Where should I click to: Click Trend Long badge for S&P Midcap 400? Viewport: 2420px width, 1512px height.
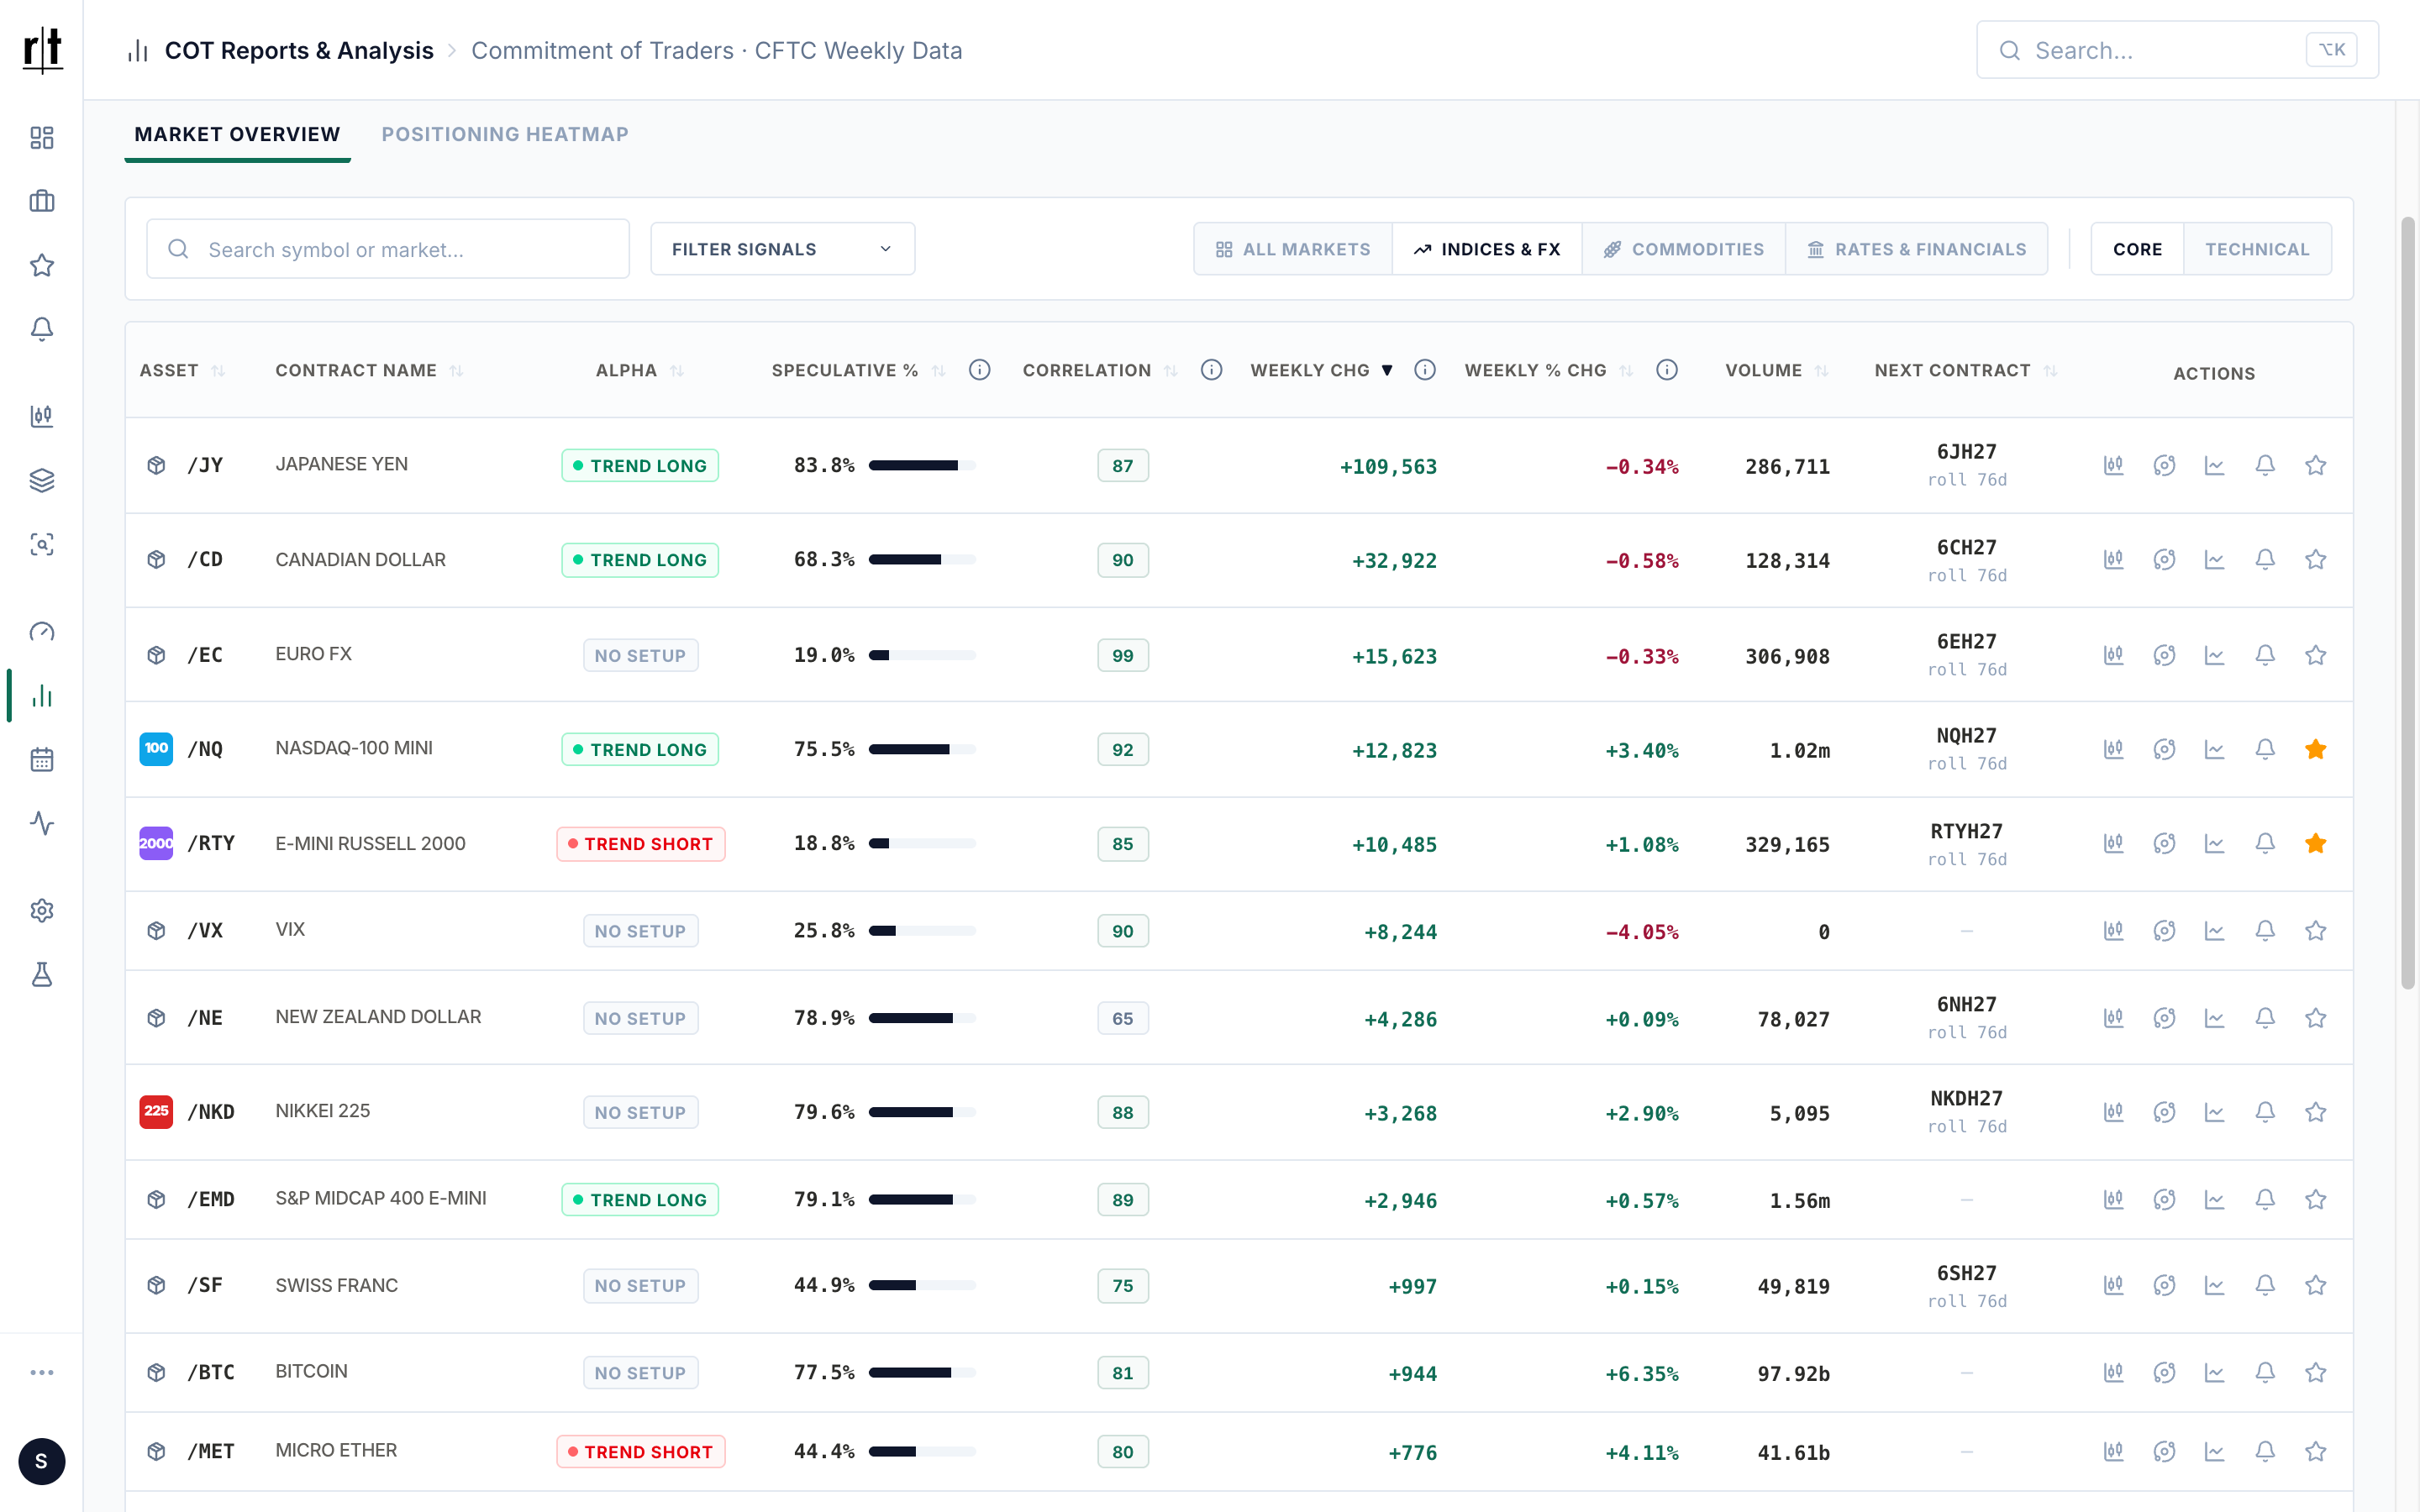click(x=640, y=1199)
